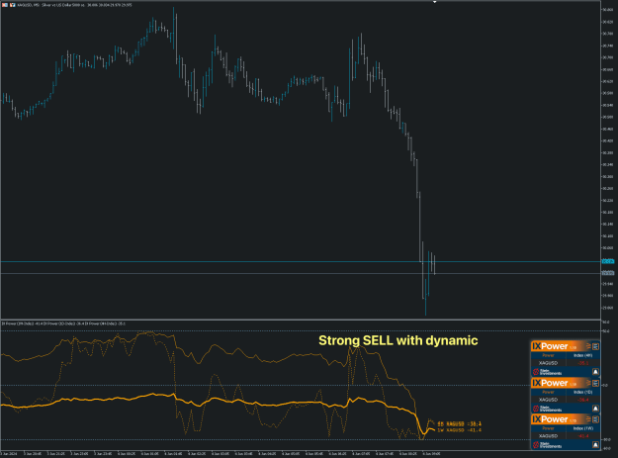
Task: Click the orange arrows icon in the 1D IX Power header
Action: tap(588, 383)
